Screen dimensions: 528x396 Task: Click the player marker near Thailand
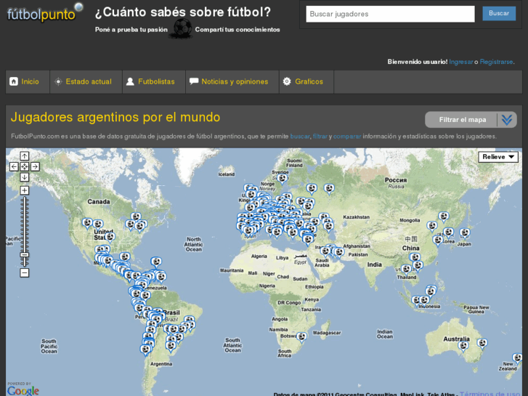406,270
